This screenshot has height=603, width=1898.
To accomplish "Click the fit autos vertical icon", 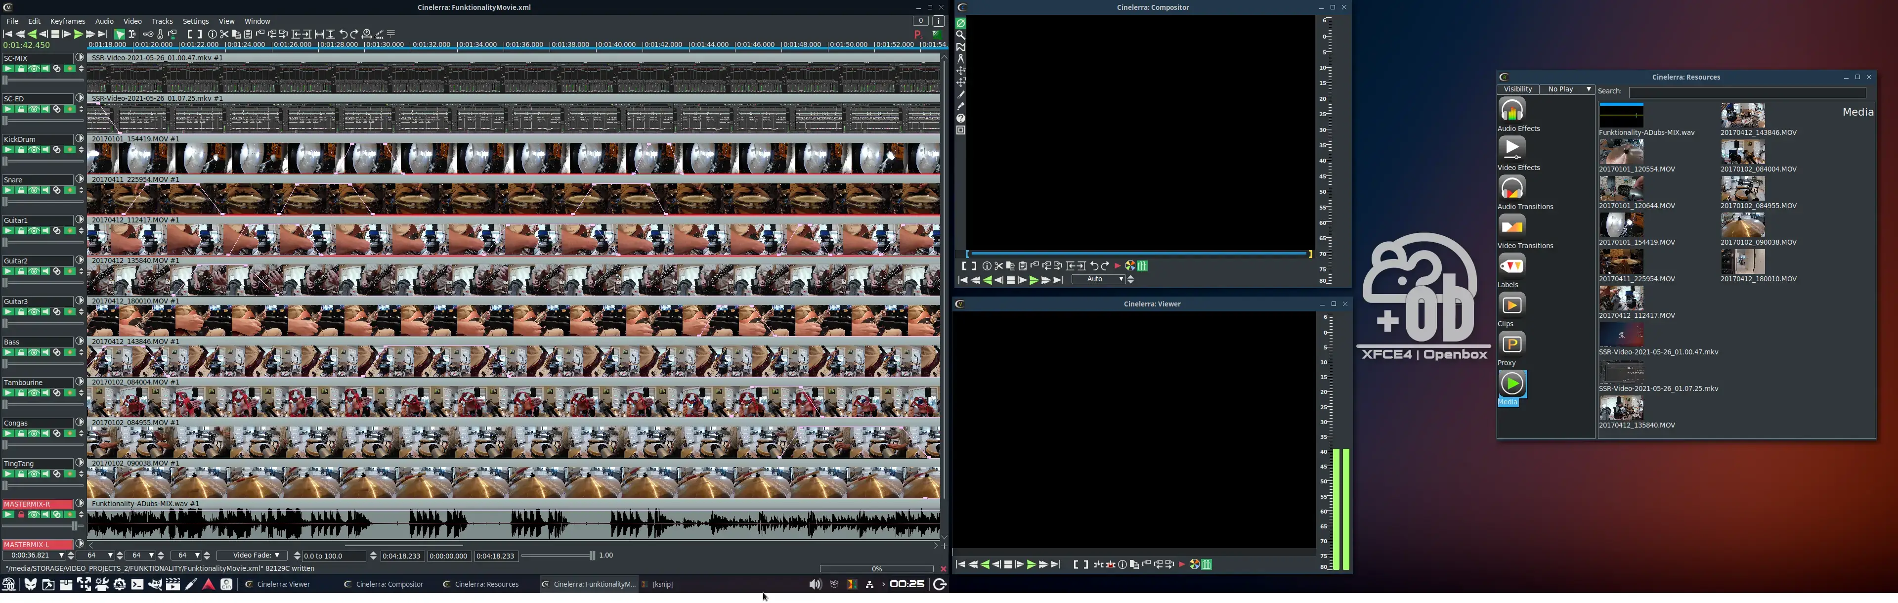I will [x=330, y=34].
